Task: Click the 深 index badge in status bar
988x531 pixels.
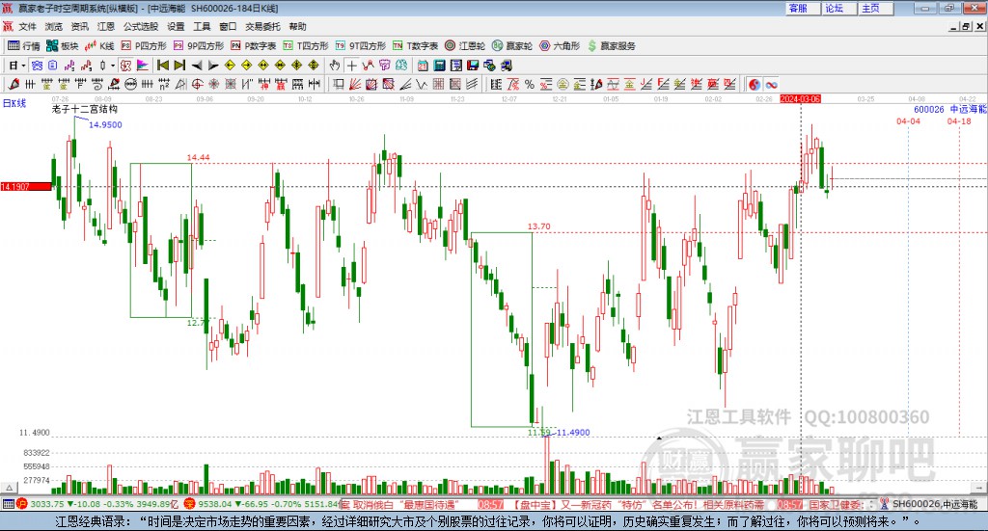Action: pos(190,504)
